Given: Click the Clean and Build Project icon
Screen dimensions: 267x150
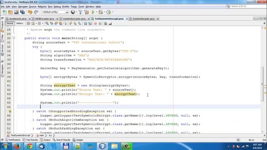Looking at the screenshot, I should pyautogui.click(x=86, y=12).
